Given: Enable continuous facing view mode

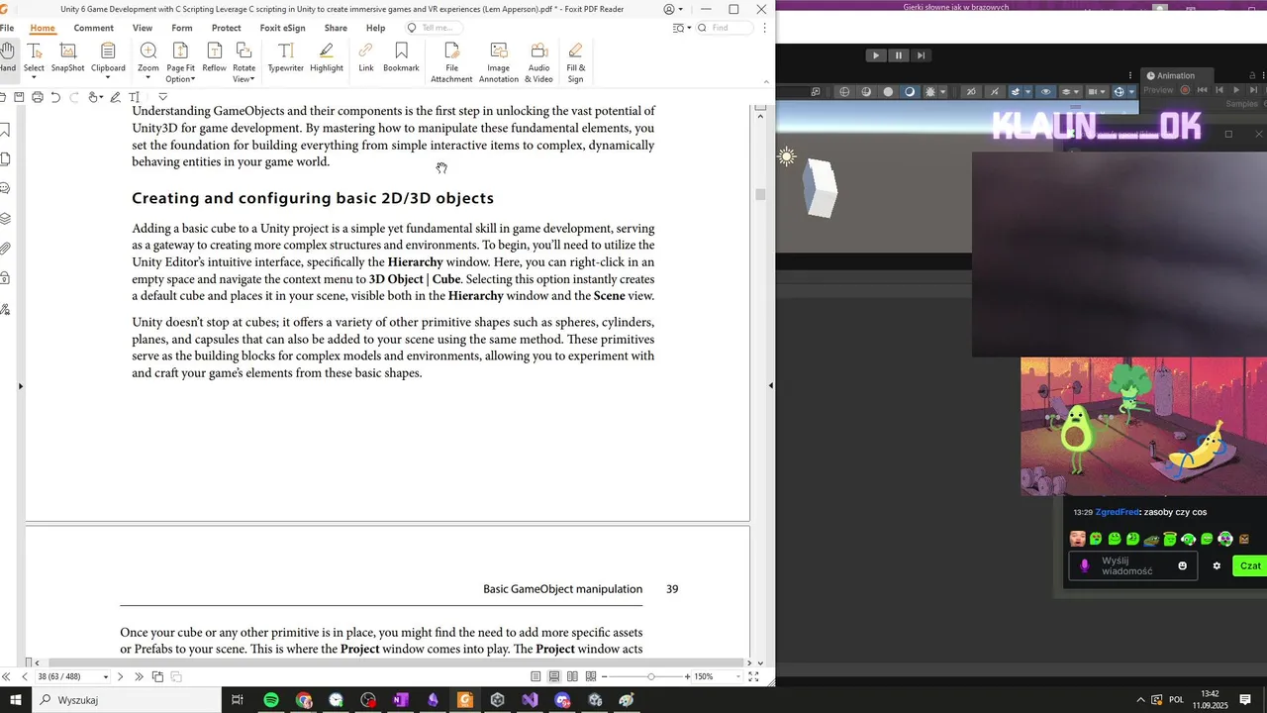Looking at the screenshot, I should pos(591,676).
